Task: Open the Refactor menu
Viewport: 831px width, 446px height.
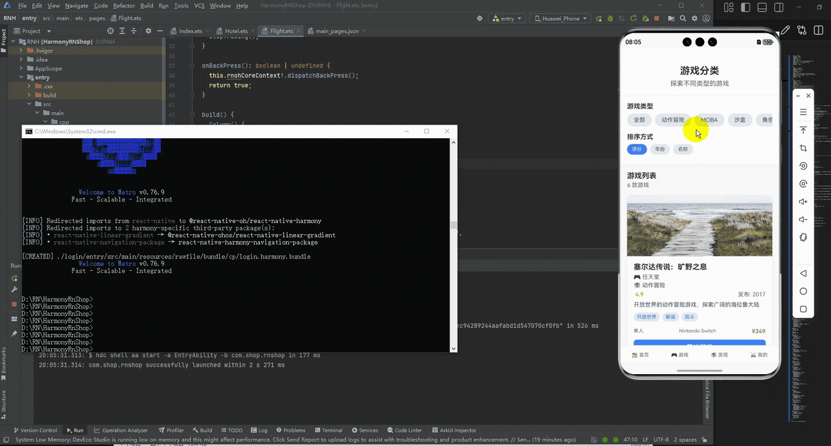Action: (124, 6)
